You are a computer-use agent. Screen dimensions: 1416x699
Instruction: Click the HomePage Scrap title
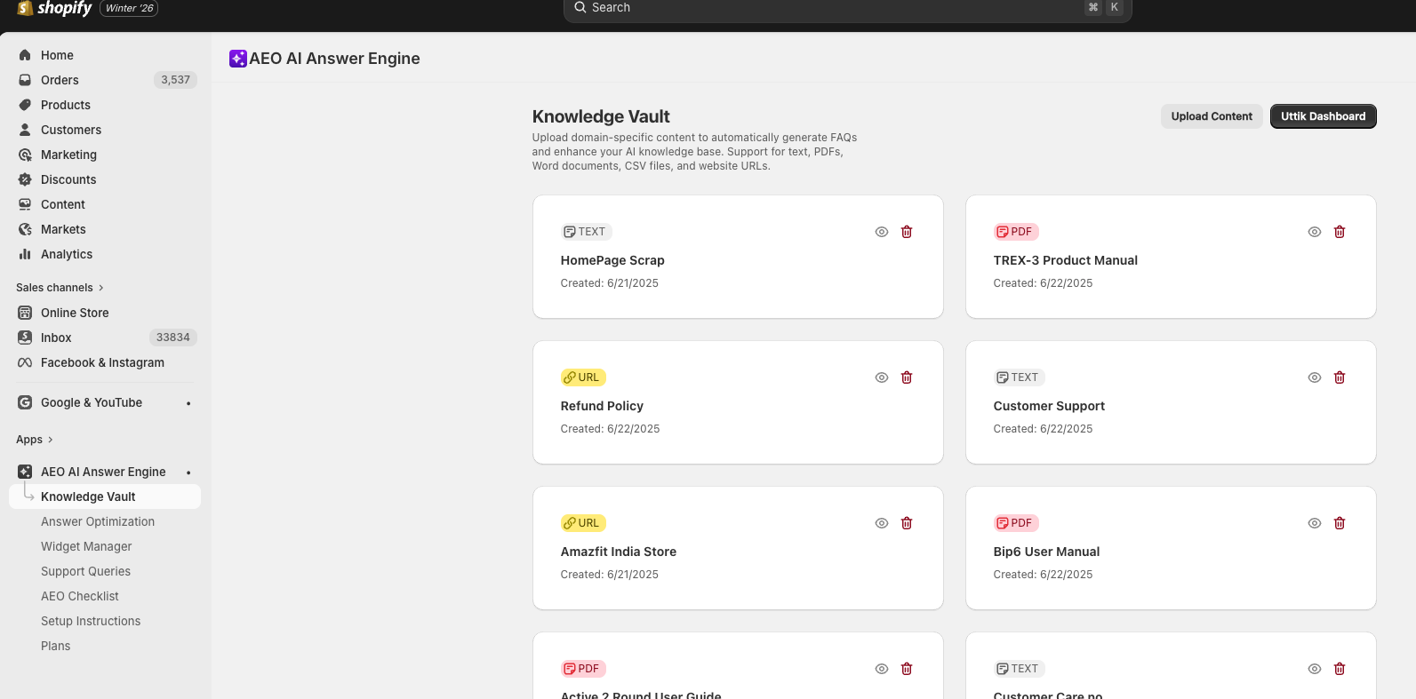[x=612, y=260]
